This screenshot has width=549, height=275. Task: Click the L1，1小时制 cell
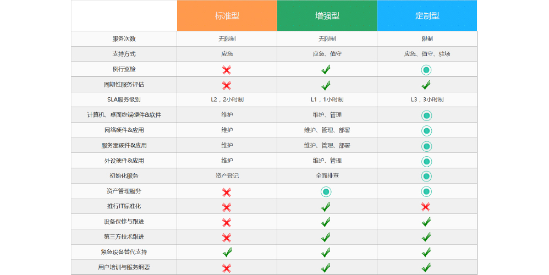click(x=327, y=100)
